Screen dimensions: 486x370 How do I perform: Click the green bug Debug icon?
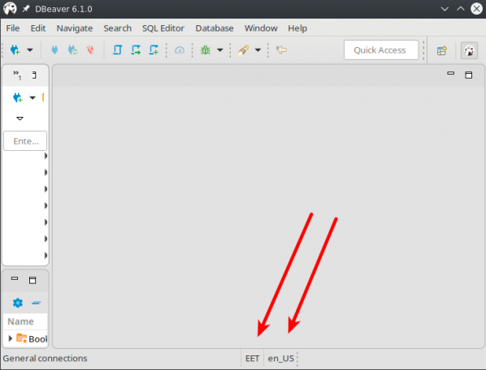(206, 49)
